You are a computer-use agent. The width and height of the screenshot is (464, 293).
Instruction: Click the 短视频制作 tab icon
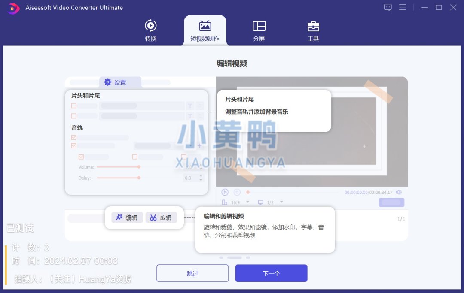click(205, 26)
